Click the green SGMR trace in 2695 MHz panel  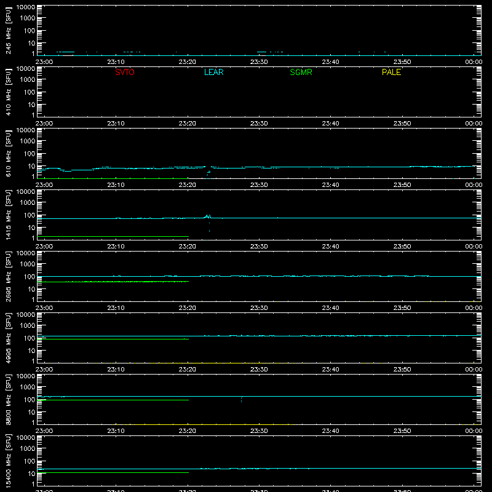[113, 282]
